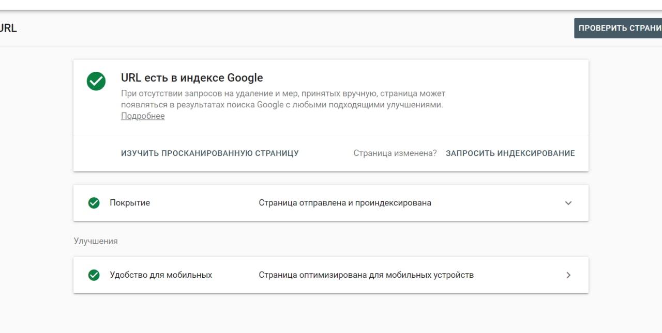Click the green check next to 'Покрытие'
Image resolution: width=662 pixels, height=333 pixels.
94,203
